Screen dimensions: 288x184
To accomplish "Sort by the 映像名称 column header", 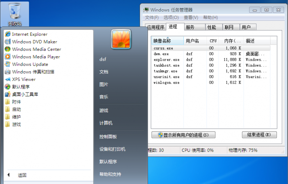I will tap(167, 41).
